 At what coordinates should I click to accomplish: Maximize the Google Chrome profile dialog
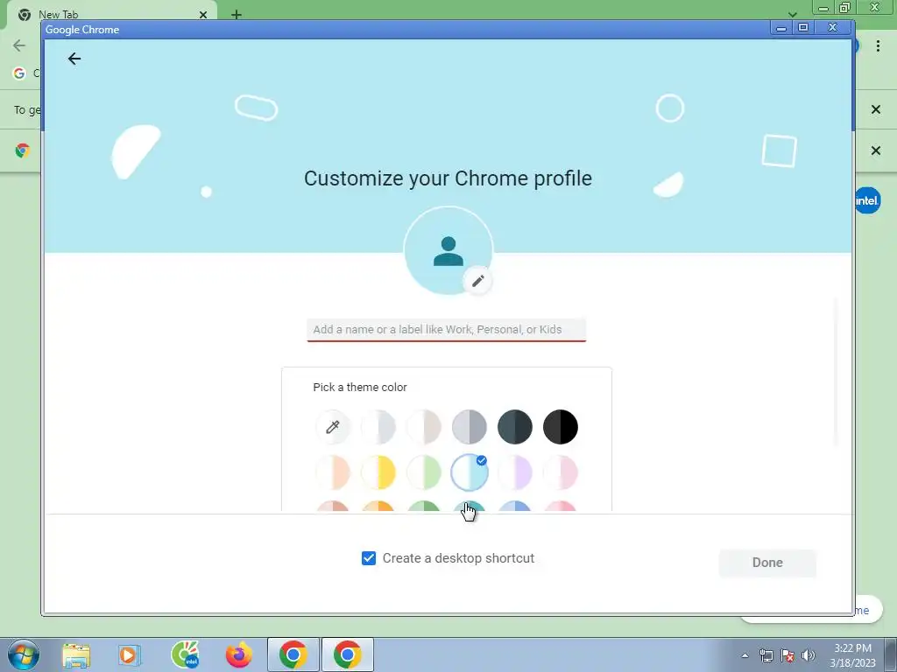point(803,27)
